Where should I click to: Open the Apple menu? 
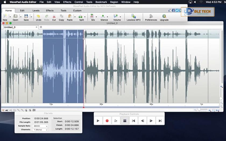point(5,2)
